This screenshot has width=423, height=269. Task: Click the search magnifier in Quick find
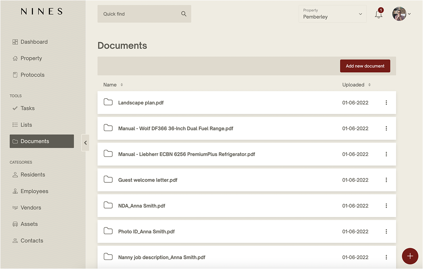click(x=183, y=14)
